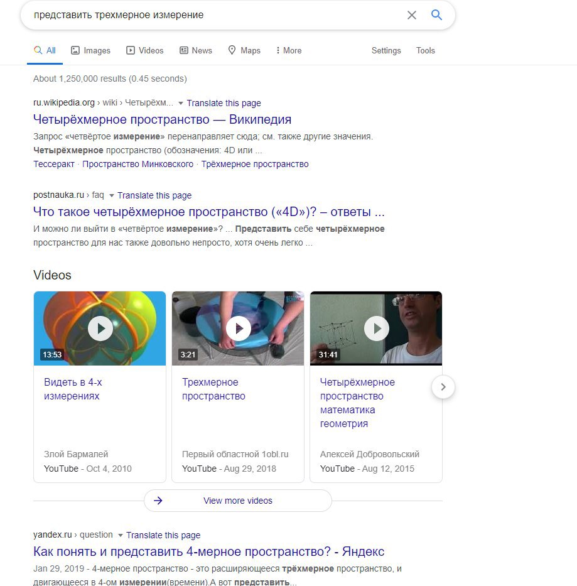Open Что такое четырёхмерное пространство result
577x586 pixels.
point(209,212)
